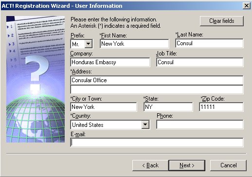Go Back to the previous step
Viewport: 252px width, 177px height.
point(150,165)
